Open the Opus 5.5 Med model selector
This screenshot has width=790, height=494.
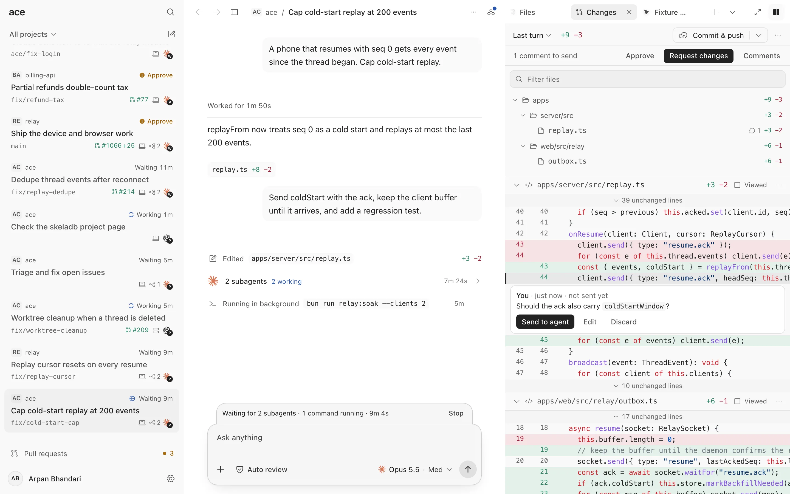[415, 470]
